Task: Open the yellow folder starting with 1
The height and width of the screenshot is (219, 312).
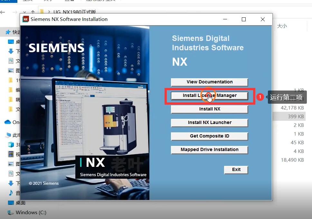Action: point(11,80)
